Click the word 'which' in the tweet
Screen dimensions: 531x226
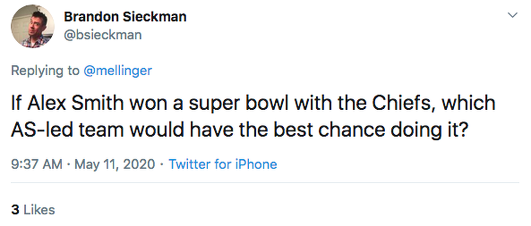click(x=468, y=103)
